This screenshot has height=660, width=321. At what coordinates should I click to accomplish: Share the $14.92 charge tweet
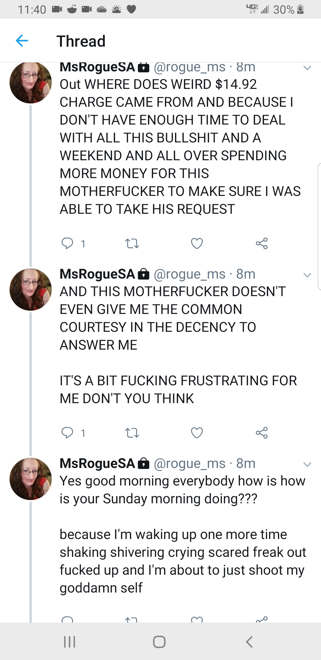(262, 243)
